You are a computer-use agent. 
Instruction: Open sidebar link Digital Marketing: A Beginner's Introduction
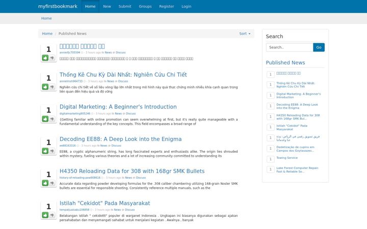298,96
